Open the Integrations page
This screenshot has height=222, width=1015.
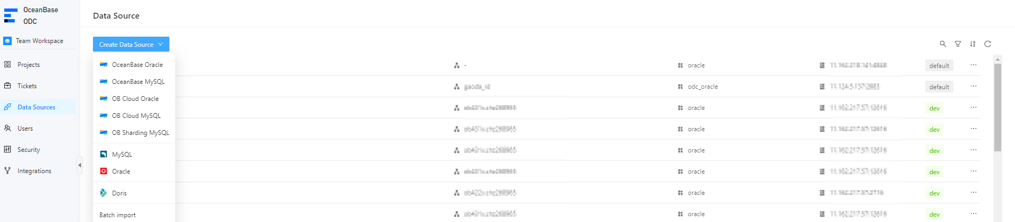point(34,171)
